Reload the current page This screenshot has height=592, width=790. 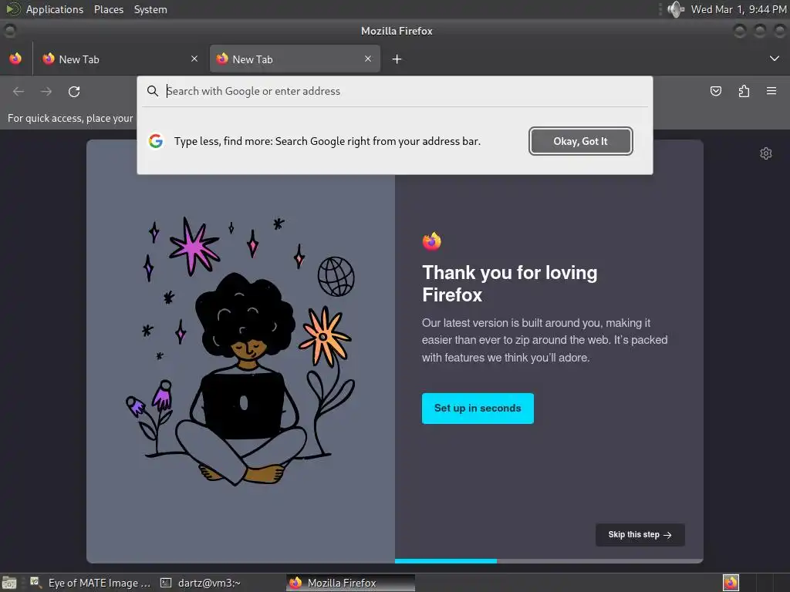point(74,91)
